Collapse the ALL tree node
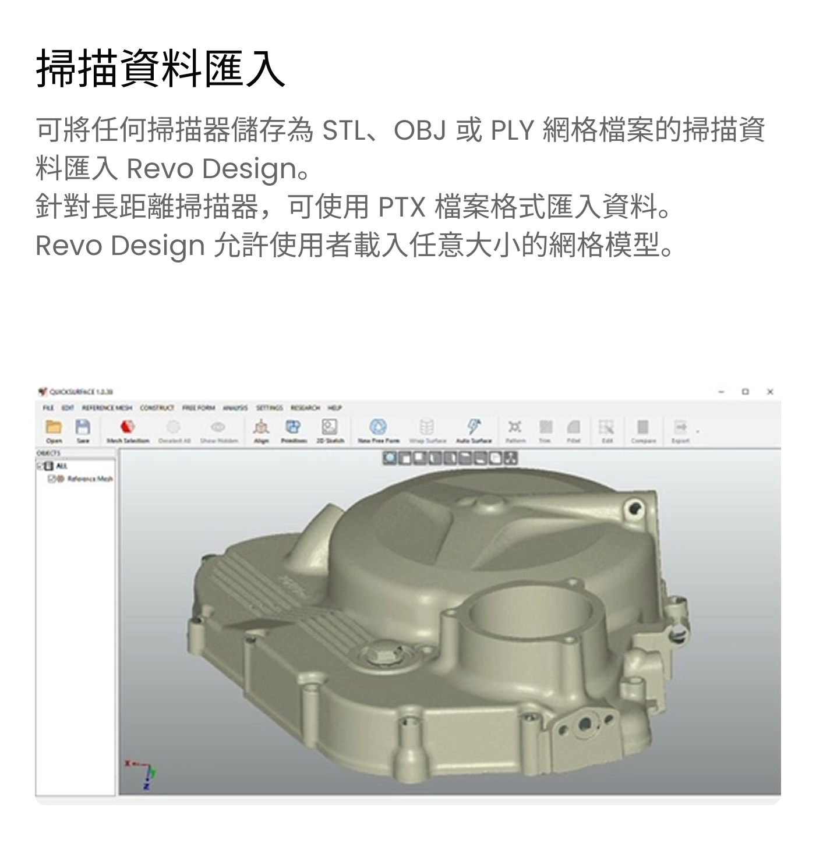The width and height of the screenshot is (816, 847). 40,466
